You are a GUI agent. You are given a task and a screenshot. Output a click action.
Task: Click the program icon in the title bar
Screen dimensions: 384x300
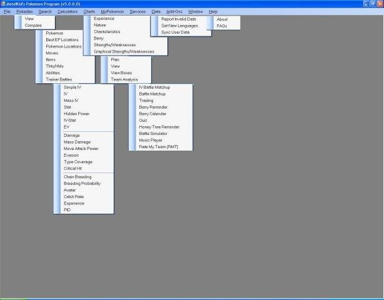tap(2, 4)
